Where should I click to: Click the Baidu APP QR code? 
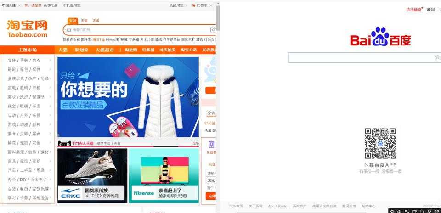pos(380,143)
